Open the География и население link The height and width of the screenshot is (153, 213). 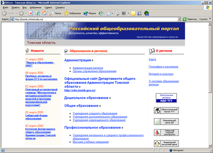164,67
